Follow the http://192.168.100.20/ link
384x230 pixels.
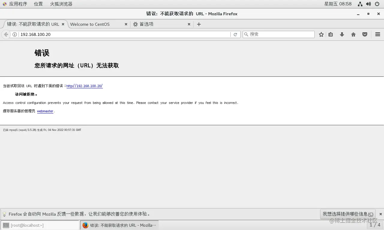pyautogui.click(x=85, y=86)
